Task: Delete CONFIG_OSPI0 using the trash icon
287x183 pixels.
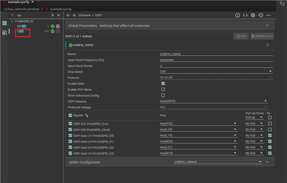Action: tap(268, 45)
